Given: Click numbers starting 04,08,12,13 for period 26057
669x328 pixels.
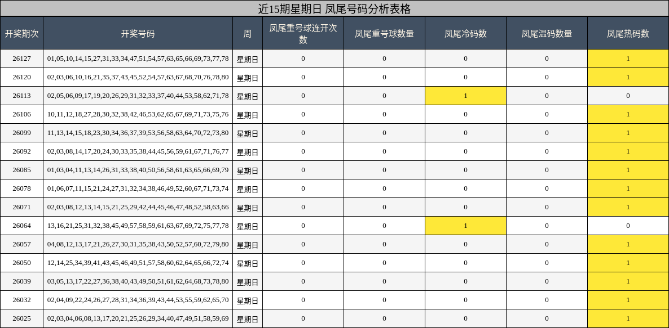Looking at the screenshot, I should (x=138, y=244).
